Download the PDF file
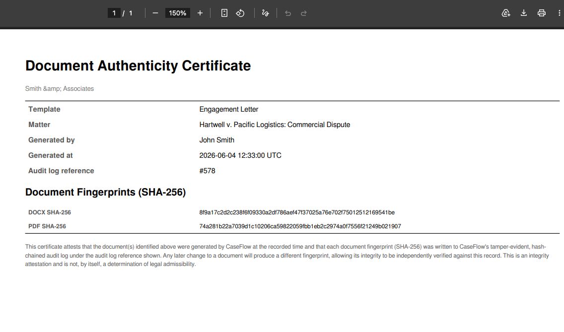The height and width of the screenshot is (332, 564). [524, 13]
